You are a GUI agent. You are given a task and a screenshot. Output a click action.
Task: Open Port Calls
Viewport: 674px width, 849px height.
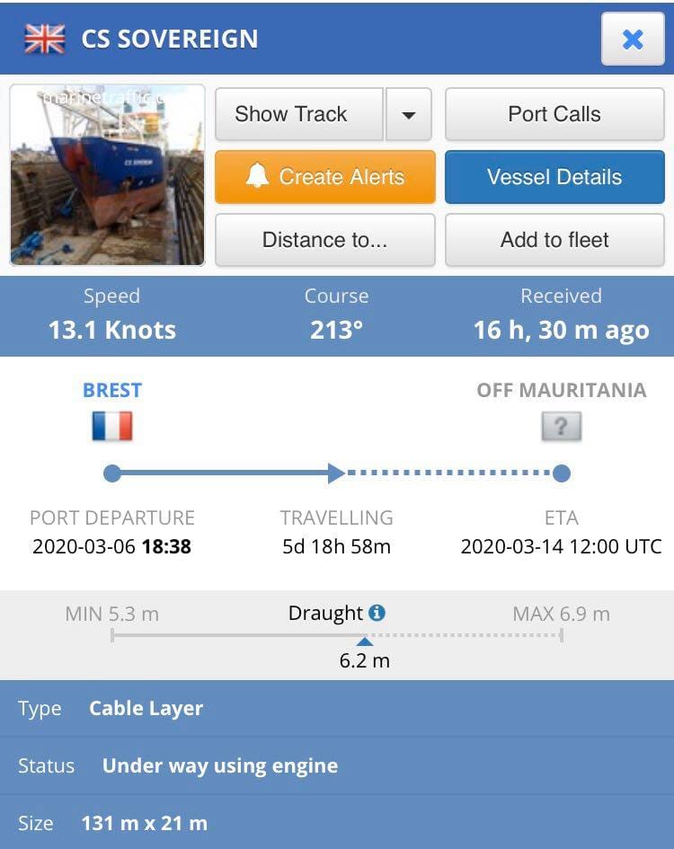(554, 114)
